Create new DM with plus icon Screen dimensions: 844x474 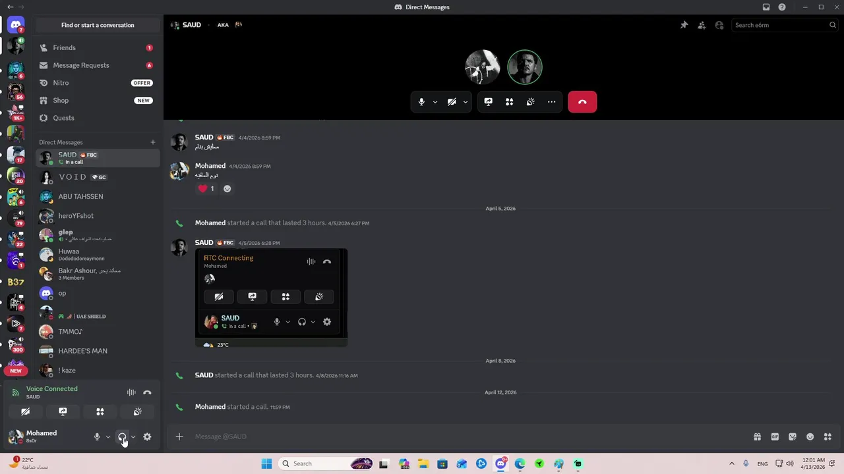click(153, 142)
